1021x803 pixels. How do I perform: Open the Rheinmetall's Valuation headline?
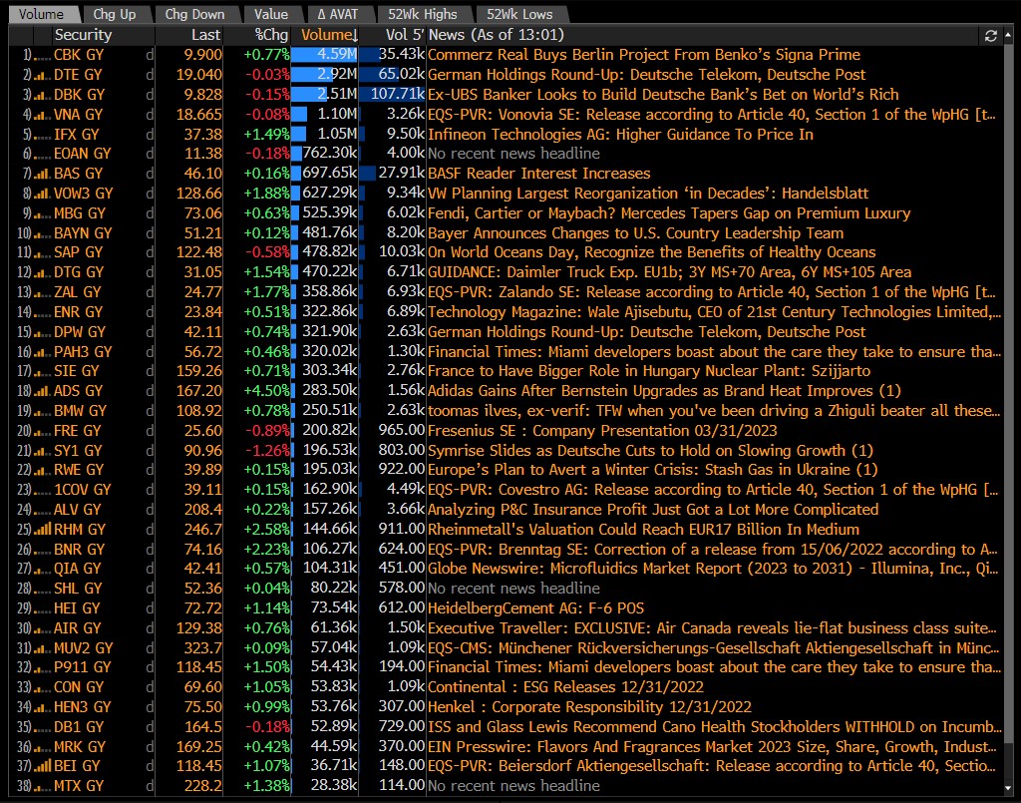[x=643, y=530]
